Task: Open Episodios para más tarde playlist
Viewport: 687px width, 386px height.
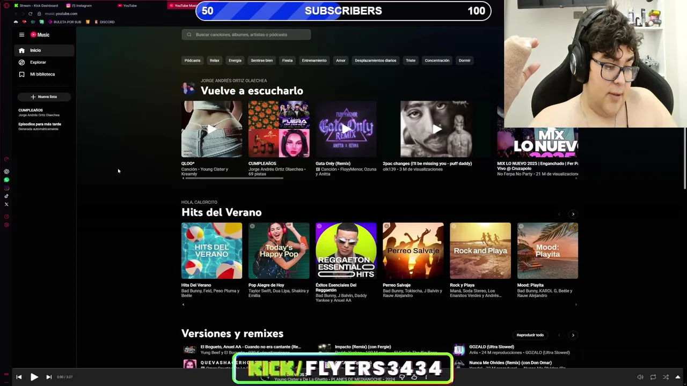Action: click(40, 126)
